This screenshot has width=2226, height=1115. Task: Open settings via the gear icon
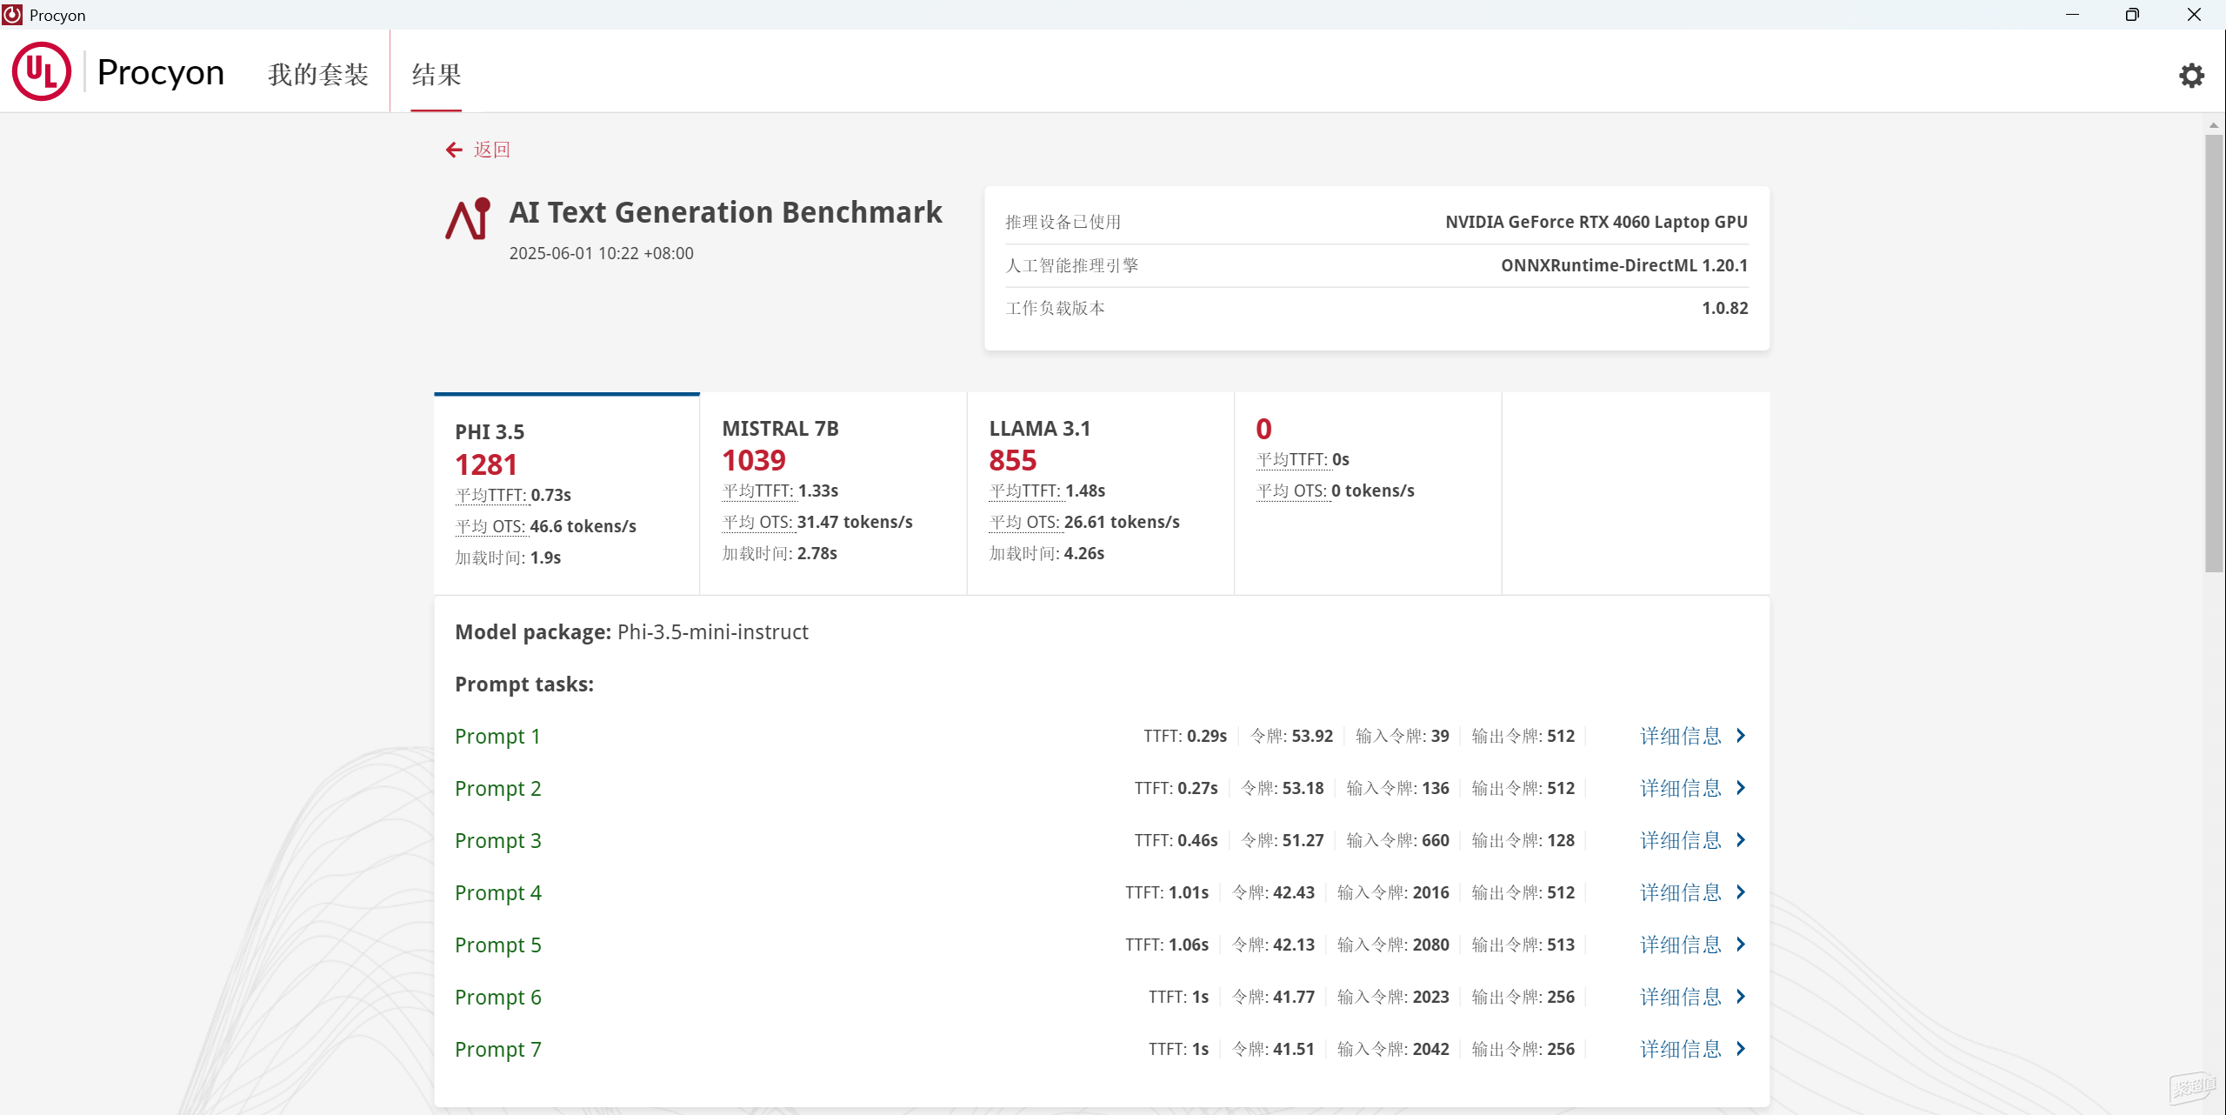click(2191, 76)
